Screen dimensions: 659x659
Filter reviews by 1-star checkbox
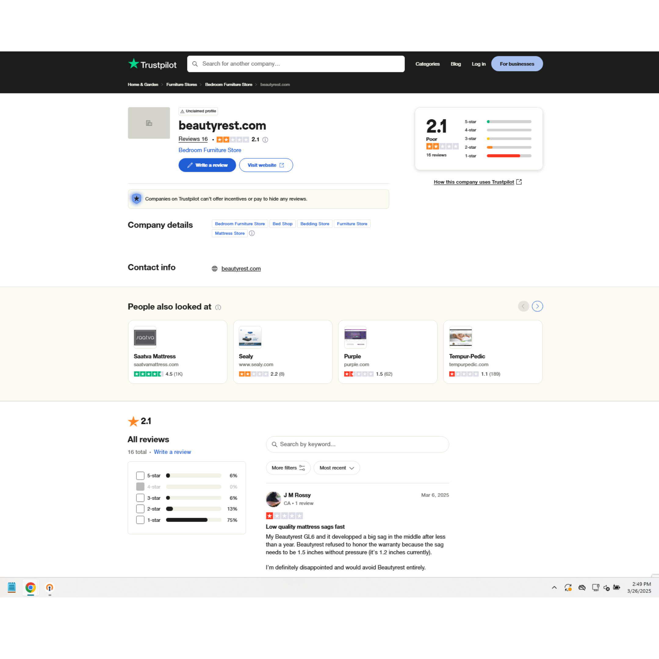click(140, 520)
